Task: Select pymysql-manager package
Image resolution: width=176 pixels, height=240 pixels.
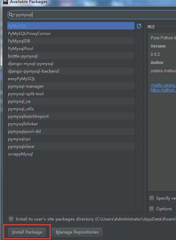Action: tap(71, 86)
